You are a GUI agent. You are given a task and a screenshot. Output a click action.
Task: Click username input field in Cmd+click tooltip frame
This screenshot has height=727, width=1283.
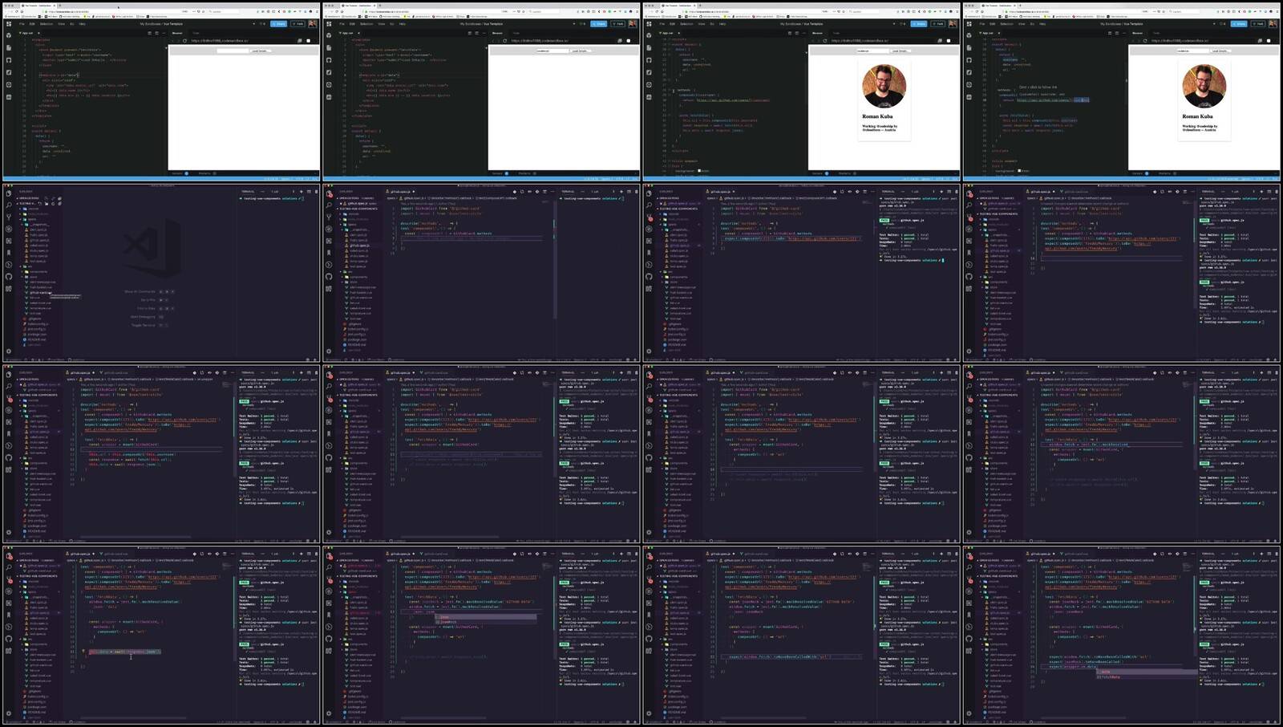pyautogui.click(x=1191, y=51)
